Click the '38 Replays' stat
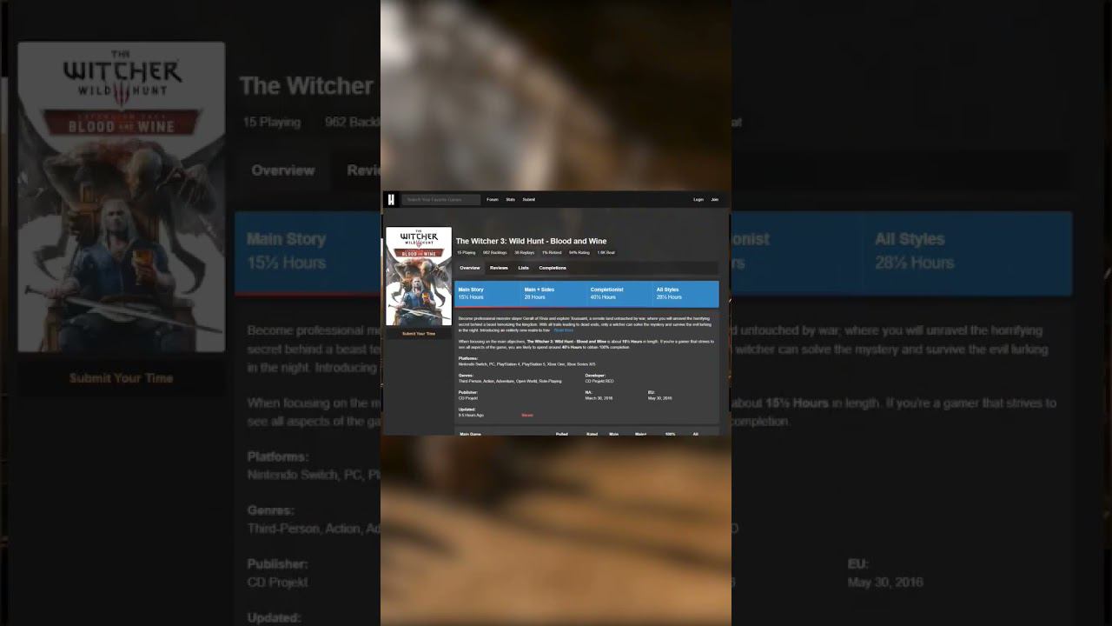Viewport: 1112px width, 626px height. point(525,253)
